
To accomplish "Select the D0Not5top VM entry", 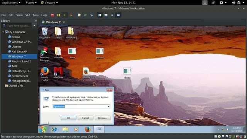I will [x=20, y=71].
